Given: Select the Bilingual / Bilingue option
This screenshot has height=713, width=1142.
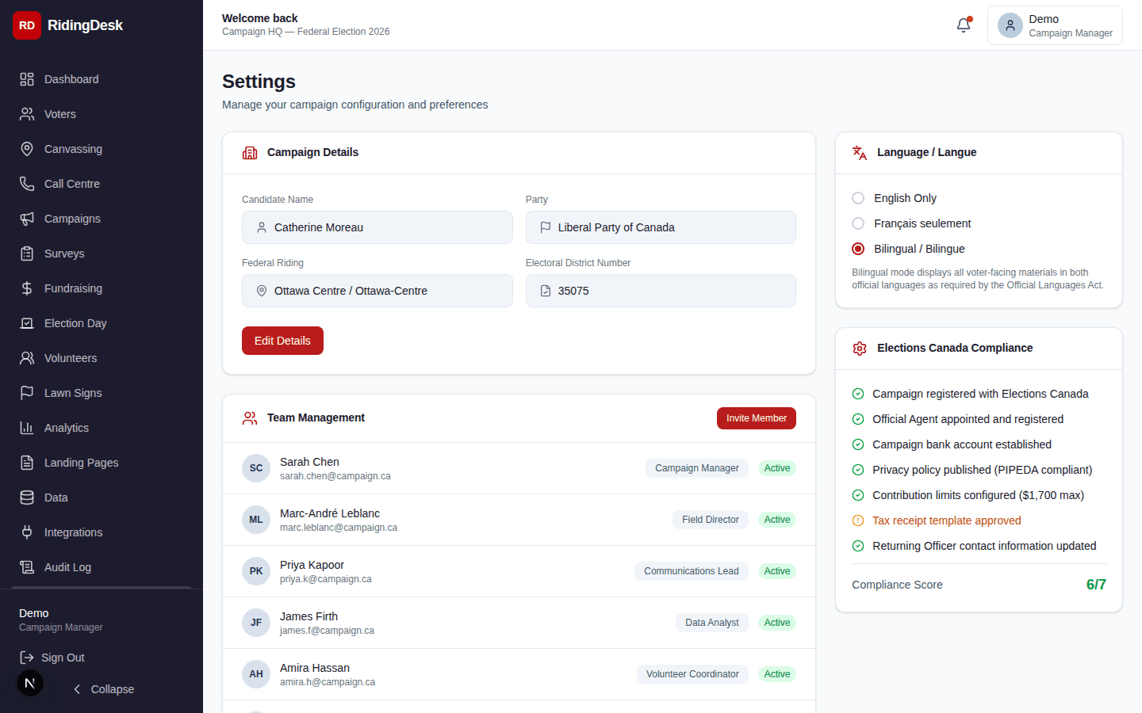Looking at the screenshot, I should 857,249.
